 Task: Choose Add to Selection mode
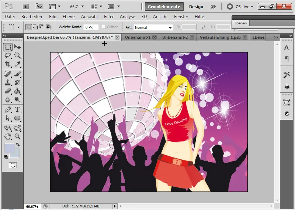[35, 27]
